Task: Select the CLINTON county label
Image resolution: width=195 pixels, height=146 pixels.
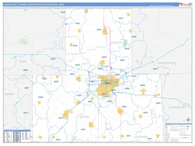Action: (116, 43)
